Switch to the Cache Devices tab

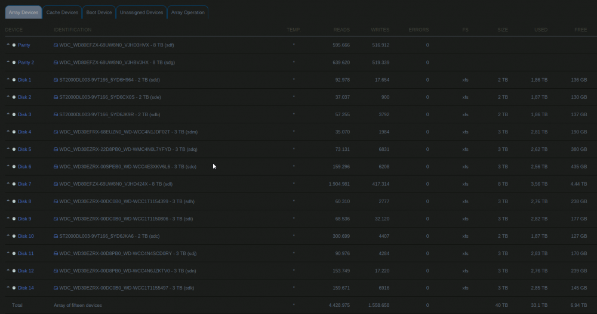[x=62, y=12]
